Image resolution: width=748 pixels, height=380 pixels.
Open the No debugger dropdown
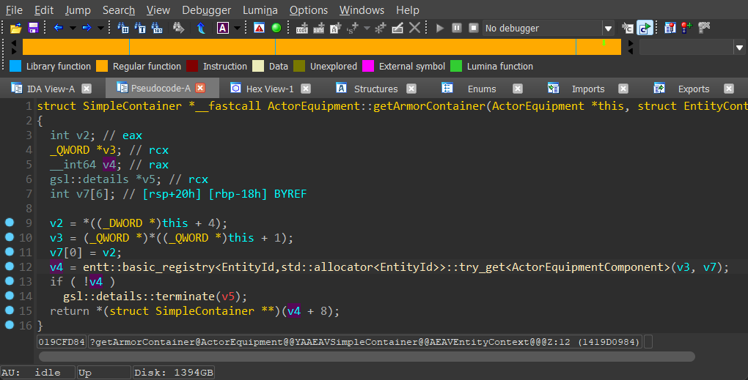pyautogui.click(x=607, y=29)
